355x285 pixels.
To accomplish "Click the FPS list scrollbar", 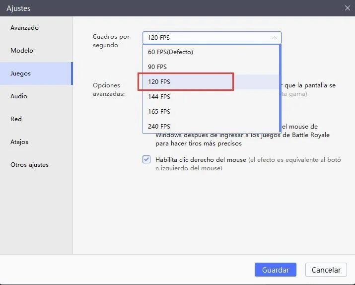I will point(280,88).
